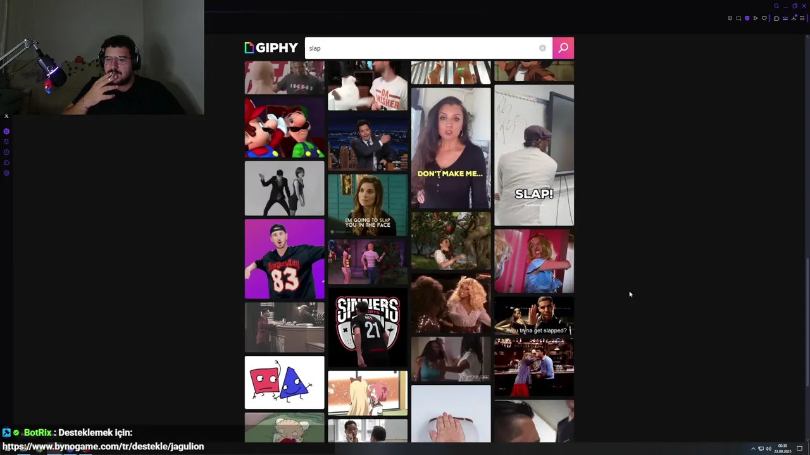Open the player equalizer icon in toolbar
810x455 pixels.
pyautogui.click(x=785, y=18)
